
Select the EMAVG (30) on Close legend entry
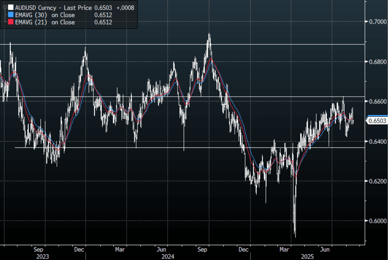[x=45, y=15]
